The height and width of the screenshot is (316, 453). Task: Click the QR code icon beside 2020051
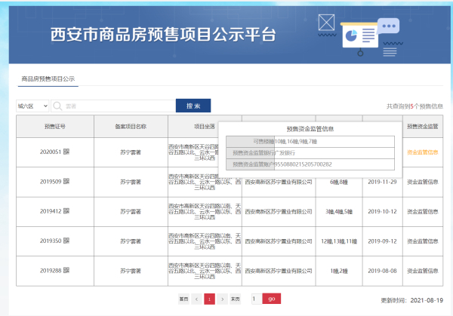(x=66, y=152)
